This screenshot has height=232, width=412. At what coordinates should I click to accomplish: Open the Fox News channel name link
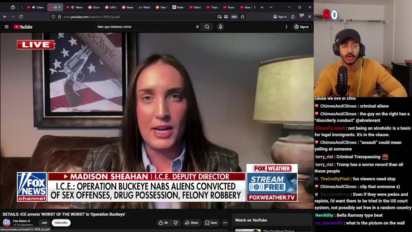tap(20, 221)
